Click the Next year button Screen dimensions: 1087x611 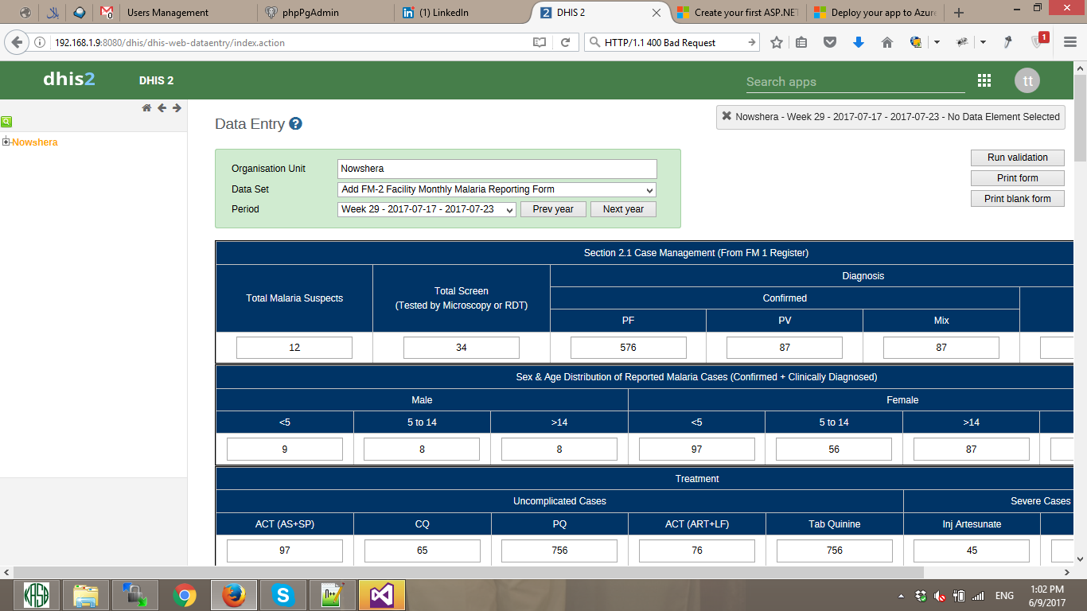pyautogui.click(x=623, y=209)
